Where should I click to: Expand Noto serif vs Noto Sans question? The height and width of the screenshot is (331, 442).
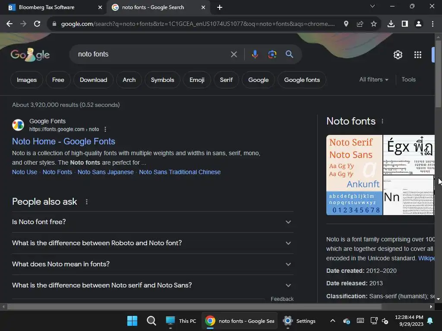[x=152, y=285]
